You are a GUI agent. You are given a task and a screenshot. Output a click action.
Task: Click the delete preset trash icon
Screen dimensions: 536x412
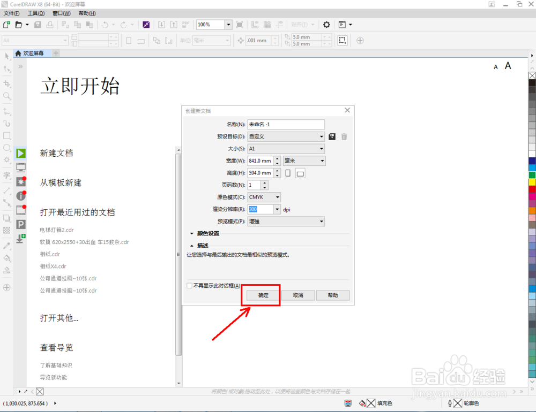[344, 136]
